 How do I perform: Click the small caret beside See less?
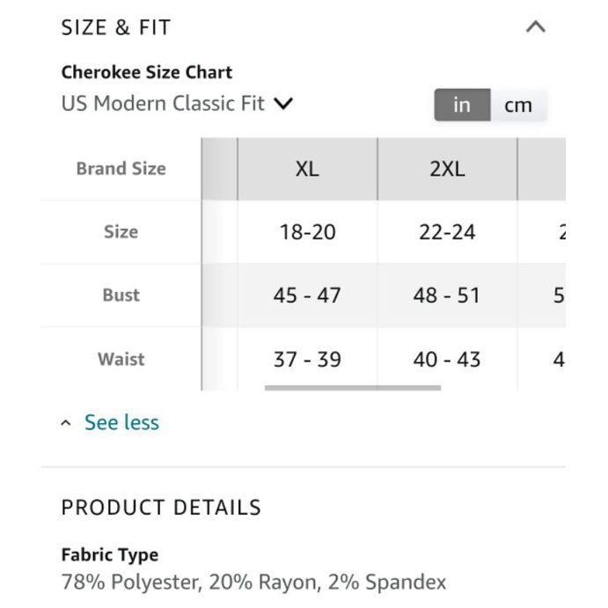click(x=66, y=422)
